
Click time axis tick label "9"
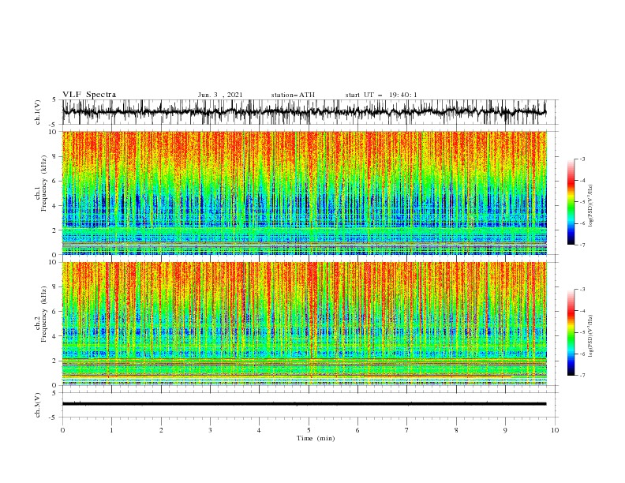(x=505, y=430)
